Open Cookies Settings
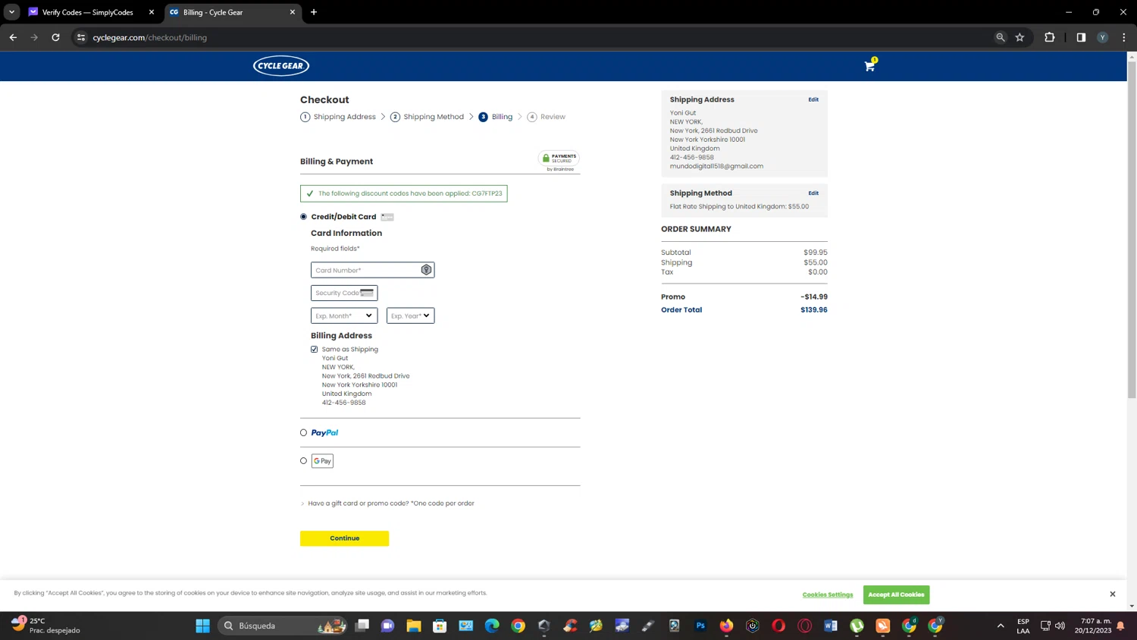1137x640 pixels. coord(828,595)
